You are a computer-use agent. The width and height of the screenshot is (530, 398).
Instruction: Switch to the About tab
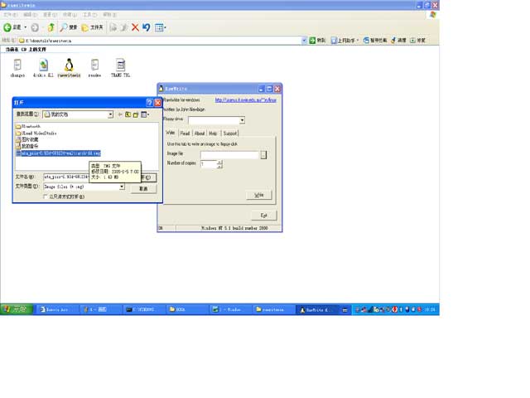click(x=200, y=133)
